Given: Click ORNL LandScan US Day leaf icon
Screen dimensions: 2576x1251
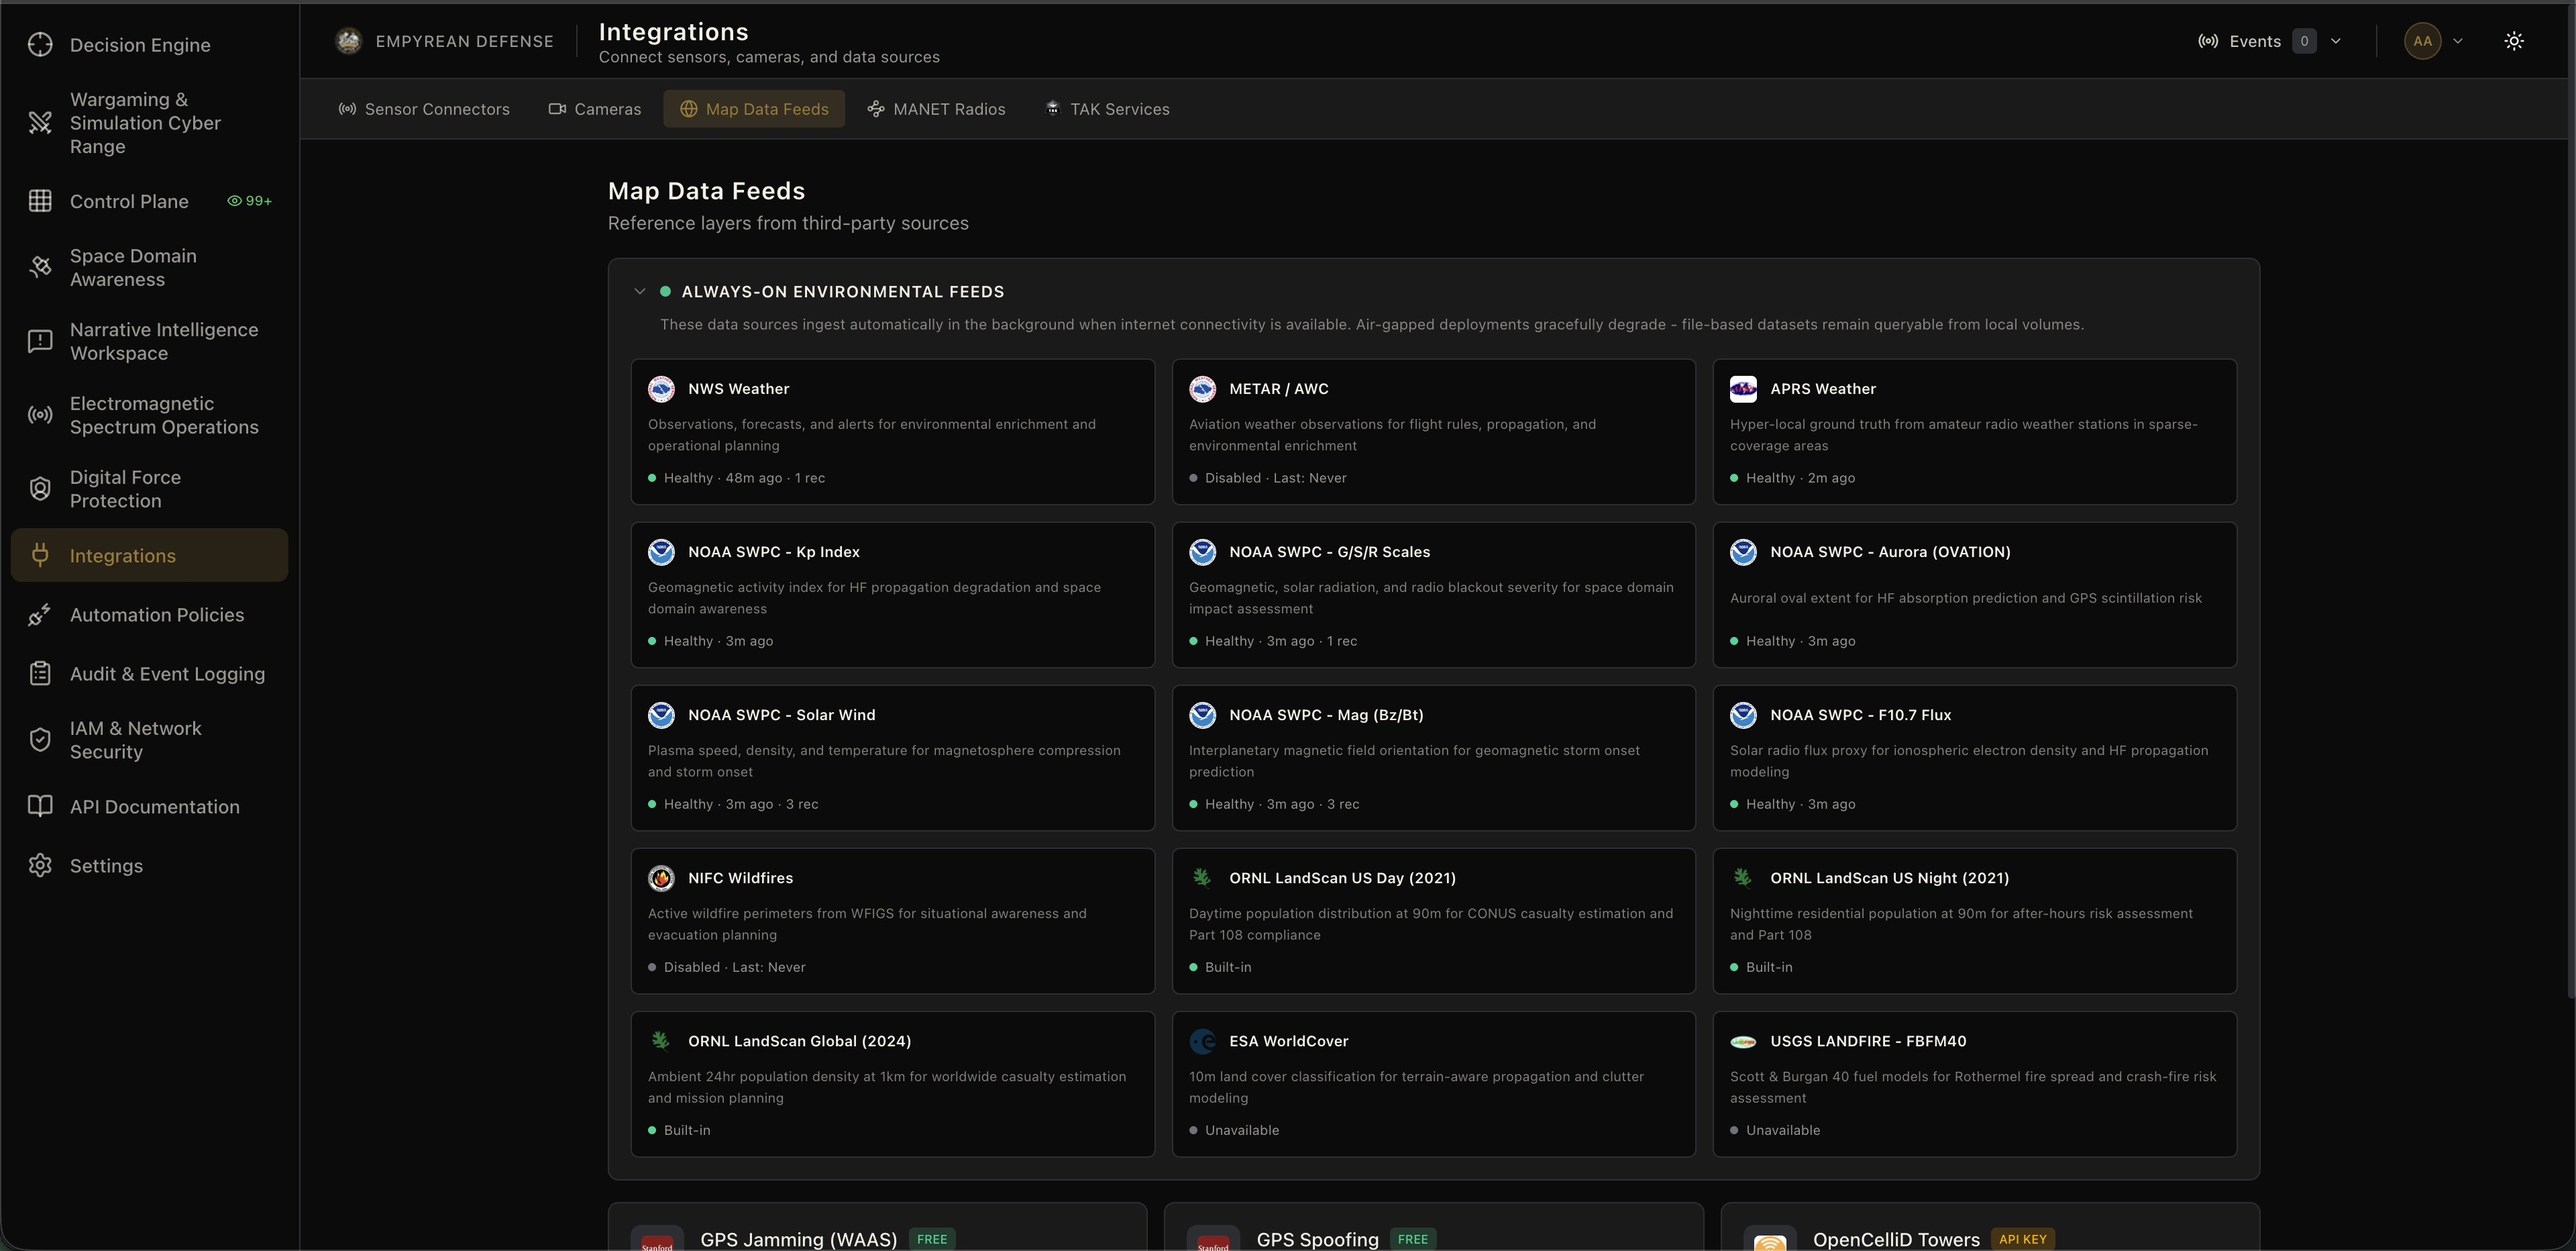Looking at the screenshot, I should 1202,878.
